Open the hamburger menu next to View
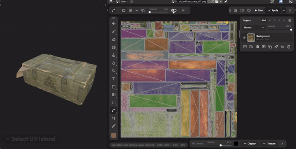 (132, 2)
